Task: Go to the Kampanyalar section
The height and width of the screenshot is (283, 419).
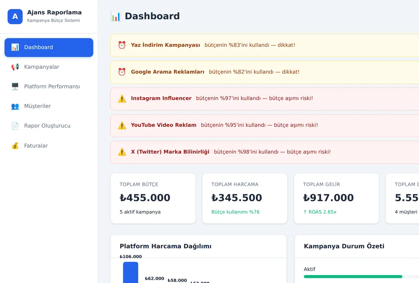Action: (x=49, y=67)
